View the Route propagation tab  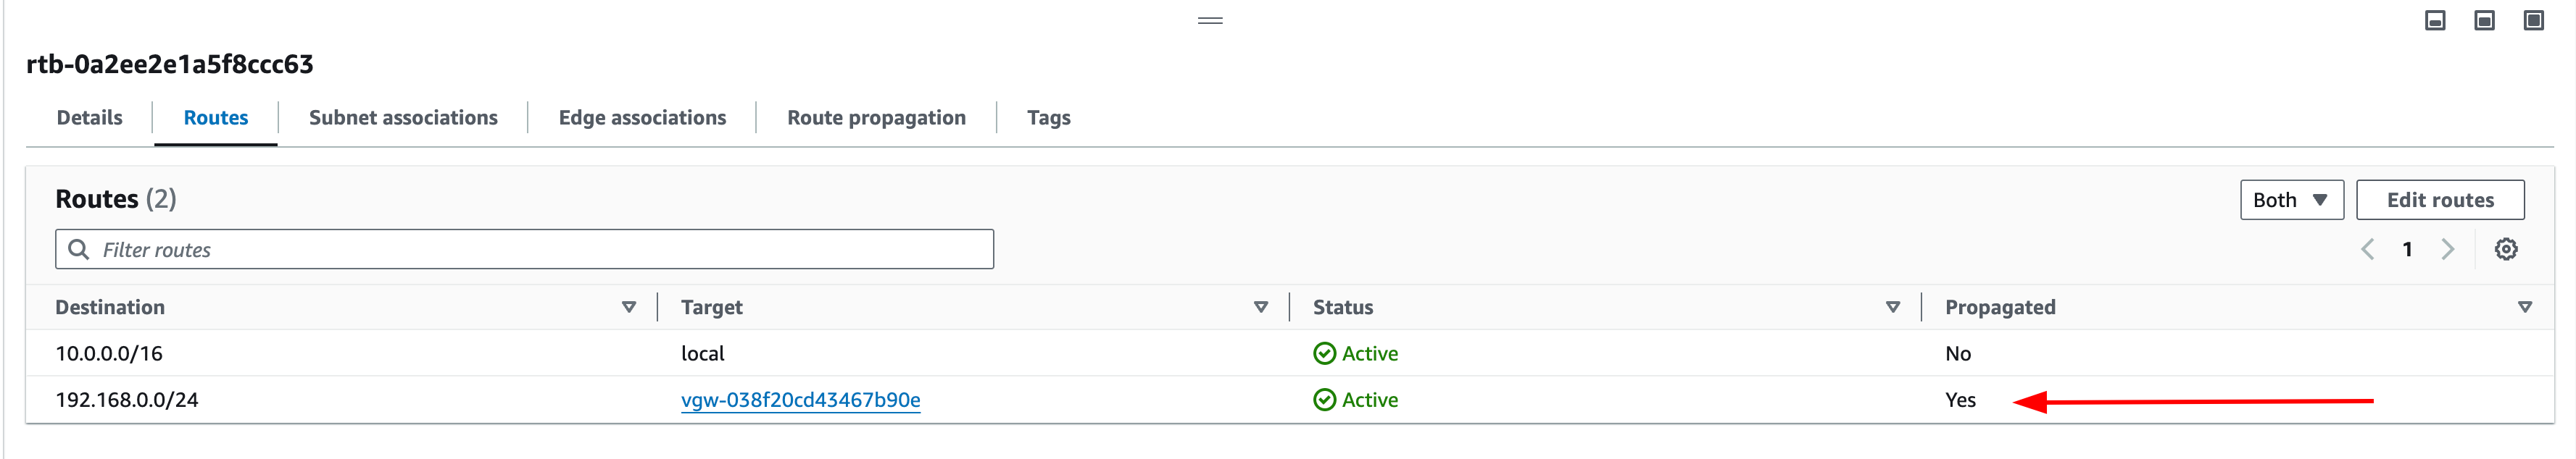[875, 117]
